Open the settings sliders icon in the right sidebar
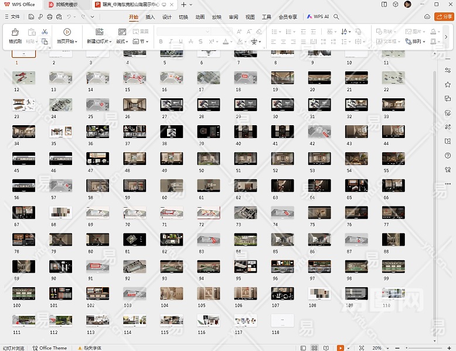Screen dimensions: 456x351 (448, 70)
